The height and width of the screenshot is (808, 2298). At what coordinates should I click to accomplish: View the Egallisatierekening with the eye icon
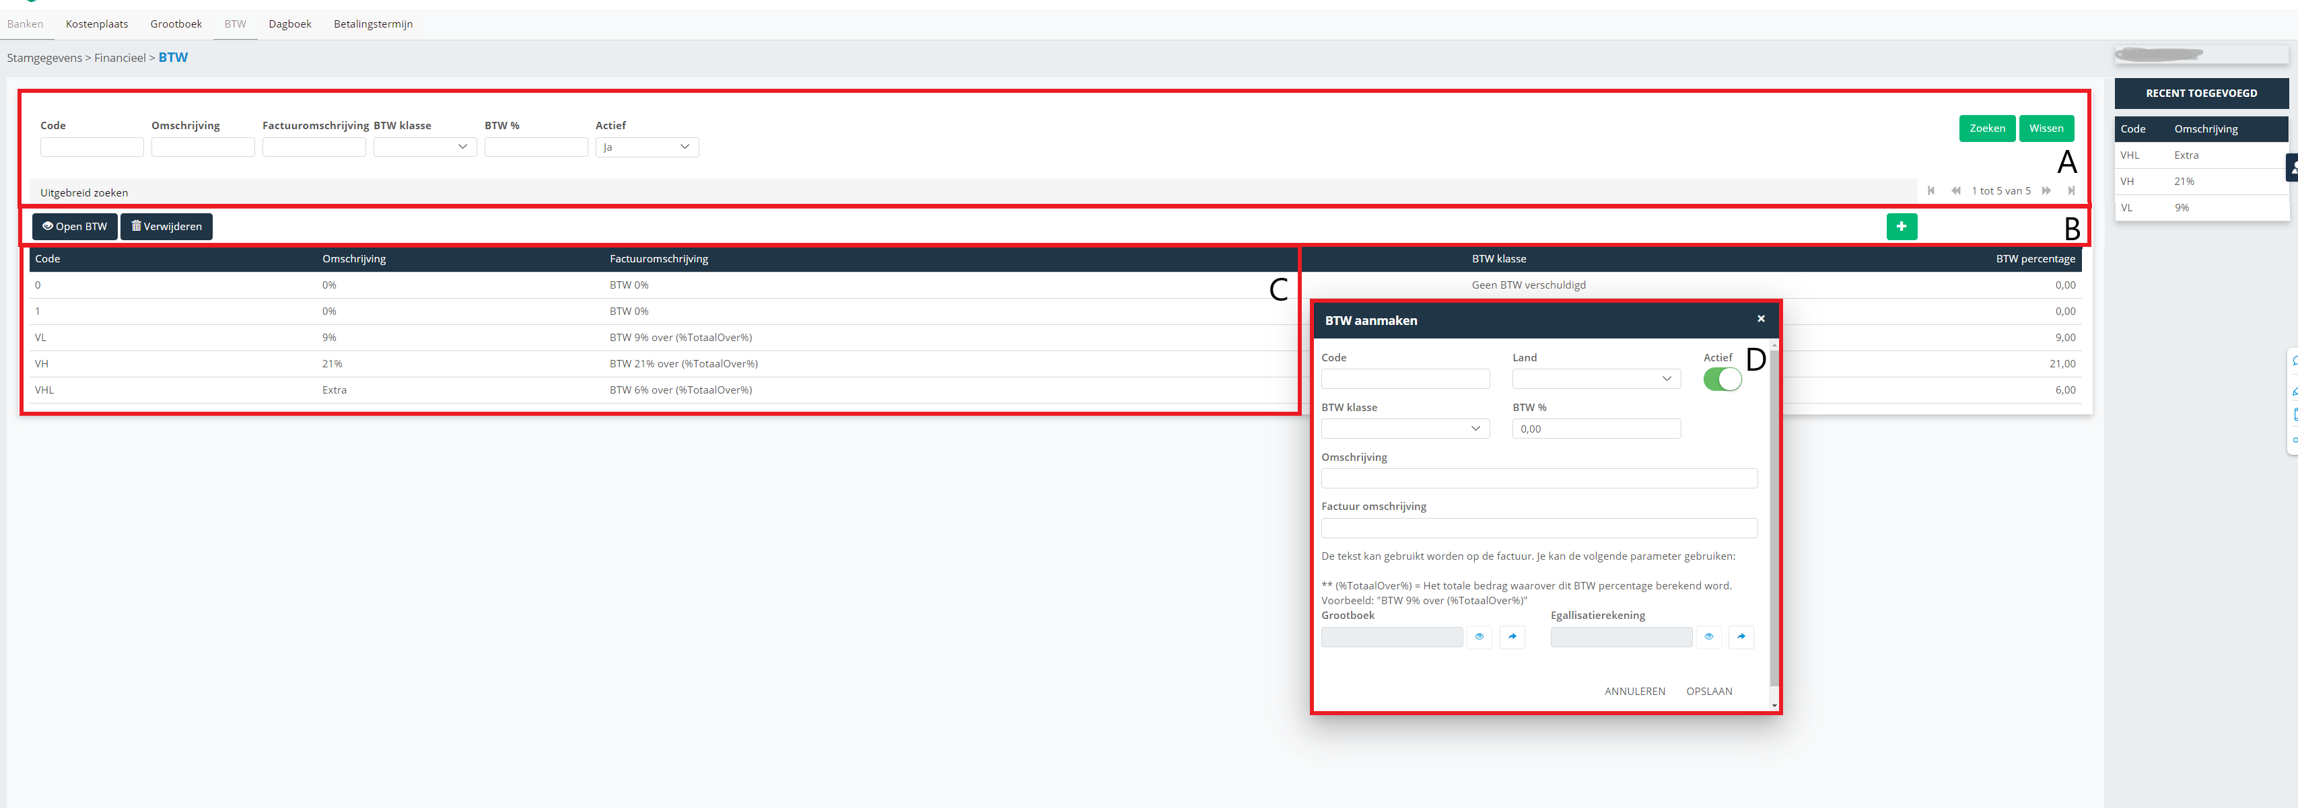pos(1708,636)
